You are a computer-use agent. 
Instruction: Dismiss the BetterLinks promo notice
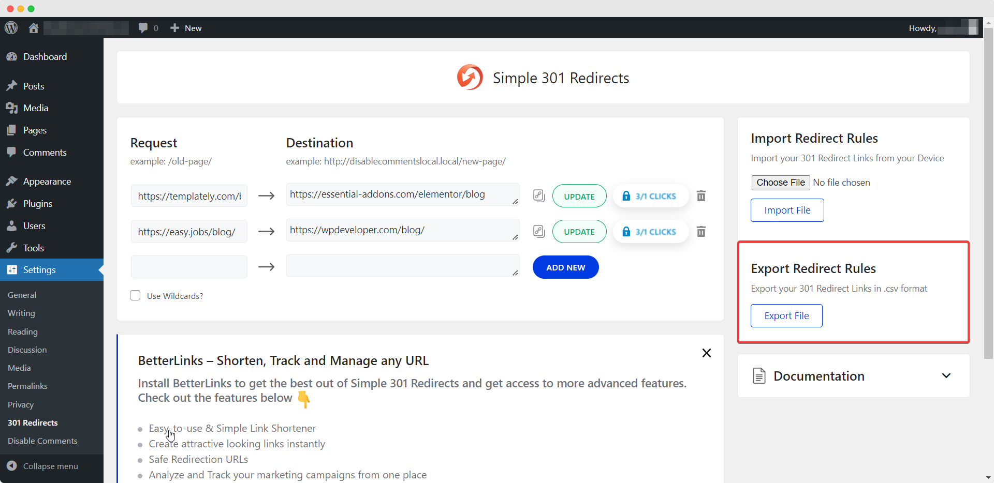click(x=707, y=353)
